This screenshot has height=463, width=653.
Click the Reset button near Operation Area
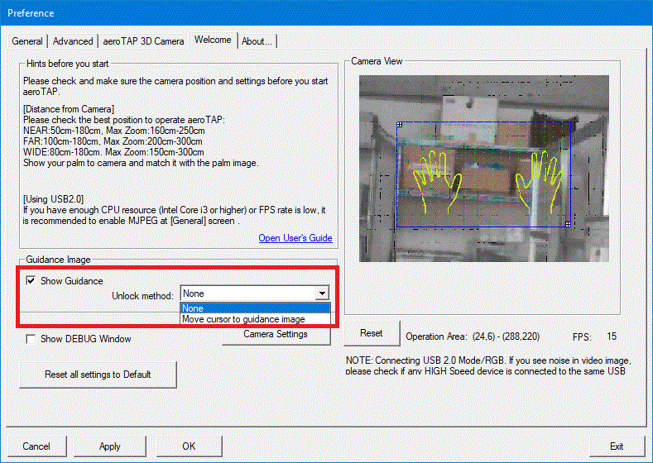(x=371, y=333)
